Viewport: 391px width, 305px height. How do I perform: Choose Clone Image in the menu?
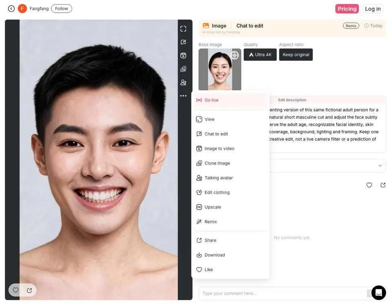pos(231,163)
